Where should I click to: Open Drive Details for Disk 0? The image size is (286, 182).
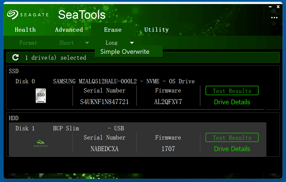[x=232, y=102]
